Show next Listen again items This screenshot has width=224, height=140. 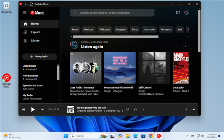[185, 46]
